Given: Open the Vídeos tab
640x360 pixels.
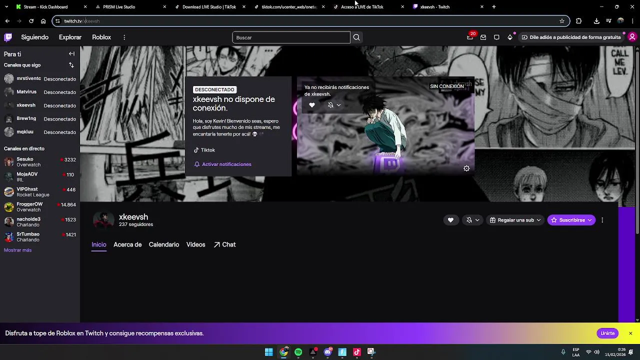Looking at the screenshot, I should 195,244.
